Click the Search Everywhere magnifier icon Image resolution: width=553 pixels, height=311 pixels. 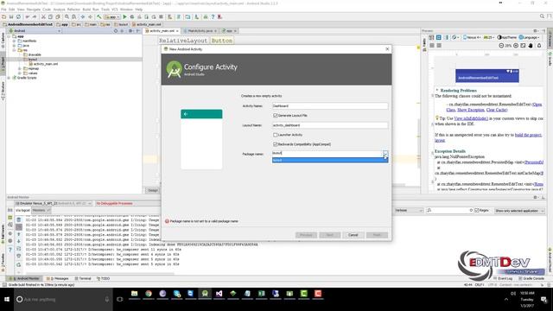542,16
